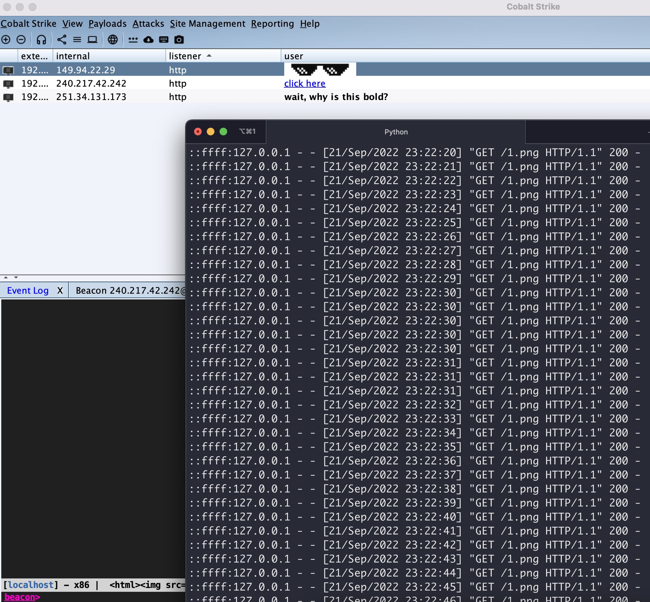Open the Reporting menu

(272, 24)
